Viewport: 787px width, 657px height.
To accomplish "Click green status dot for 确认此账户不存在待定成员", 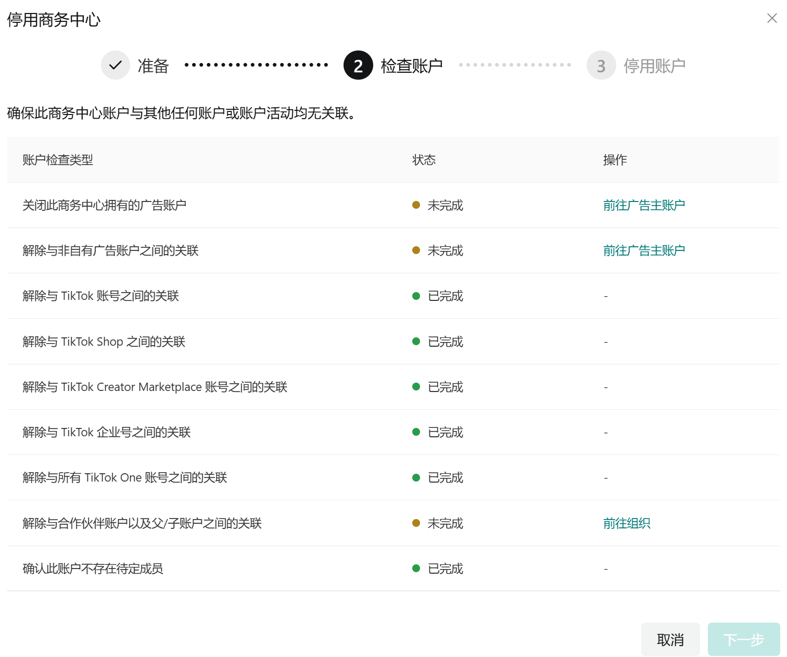I will 416,568.
